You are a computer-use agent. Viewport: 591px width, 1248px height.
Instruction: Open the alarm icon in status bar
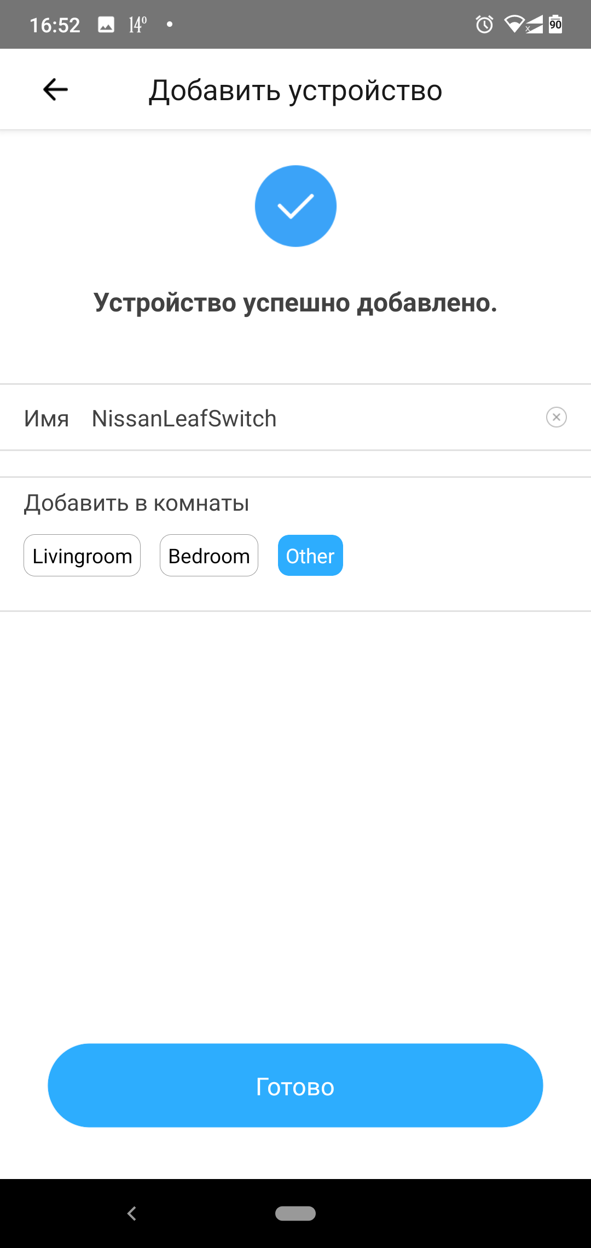point(484,25)
